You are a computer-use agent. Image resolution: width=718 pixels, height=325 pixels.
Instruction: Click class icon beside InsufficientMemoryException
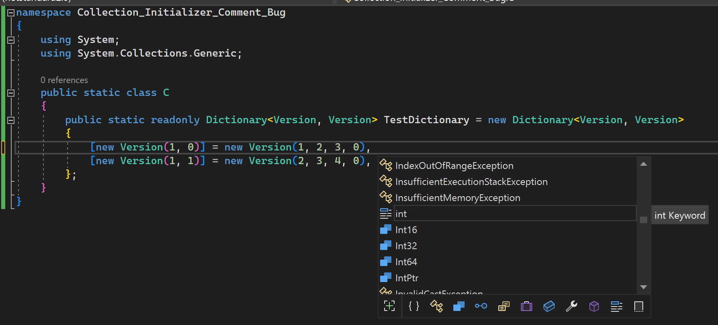pos(386,197)
